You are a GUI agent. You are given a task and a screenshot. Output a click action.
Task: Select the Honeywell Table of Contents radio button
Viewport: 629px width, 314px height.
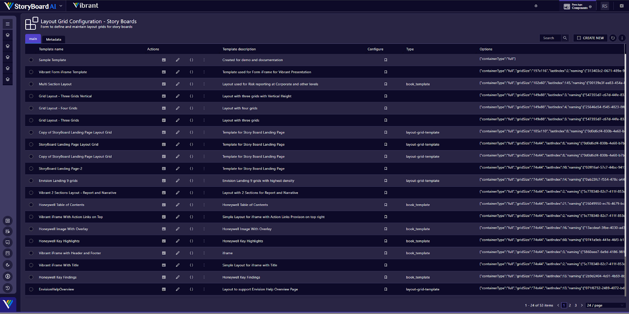tap(31, 205)
